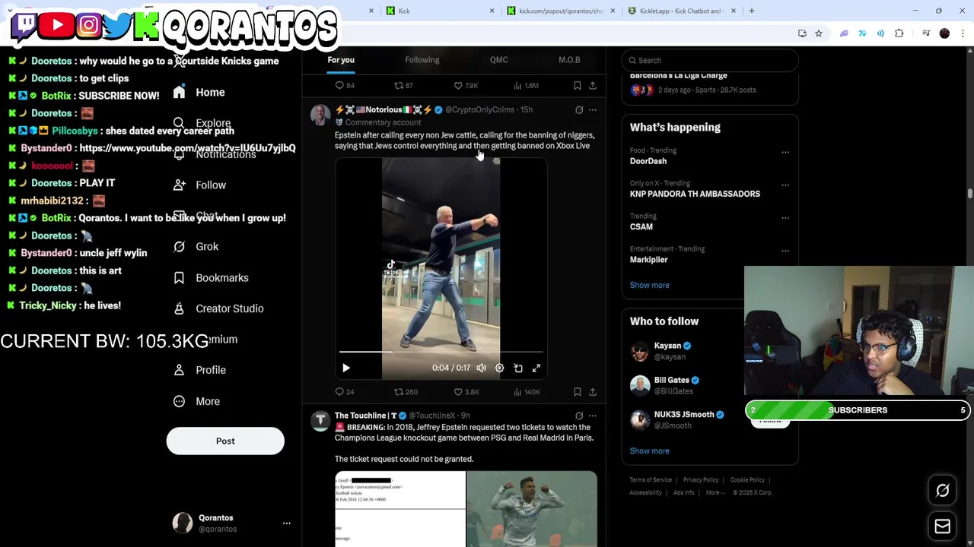
Task: Open video settings gear icon
Action: pos(499,368)
